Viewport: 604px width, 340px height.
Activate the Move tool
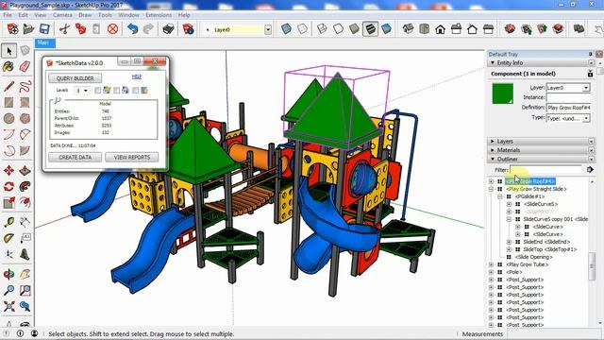pos(8,170)
